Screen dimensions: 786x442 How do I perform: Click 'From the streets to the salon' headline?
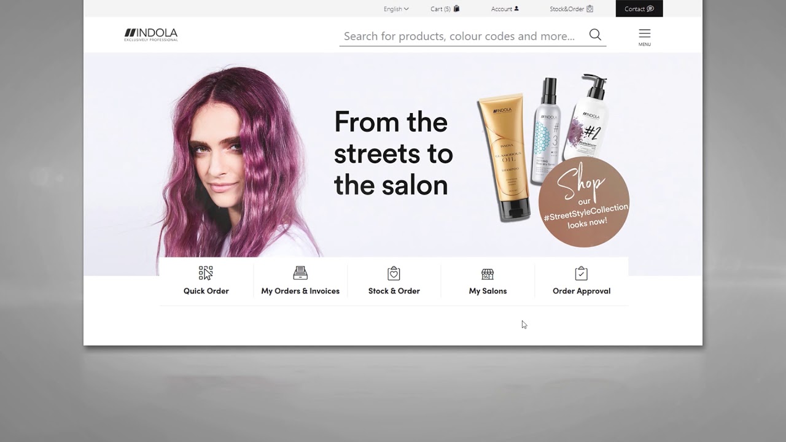(393, 153)
